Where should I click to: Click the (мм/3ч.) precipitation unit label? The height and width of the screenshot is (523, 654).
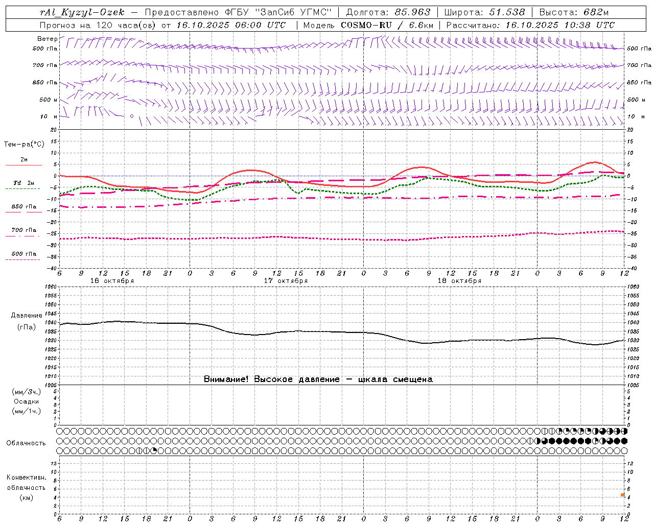click(x=27, y=392)
